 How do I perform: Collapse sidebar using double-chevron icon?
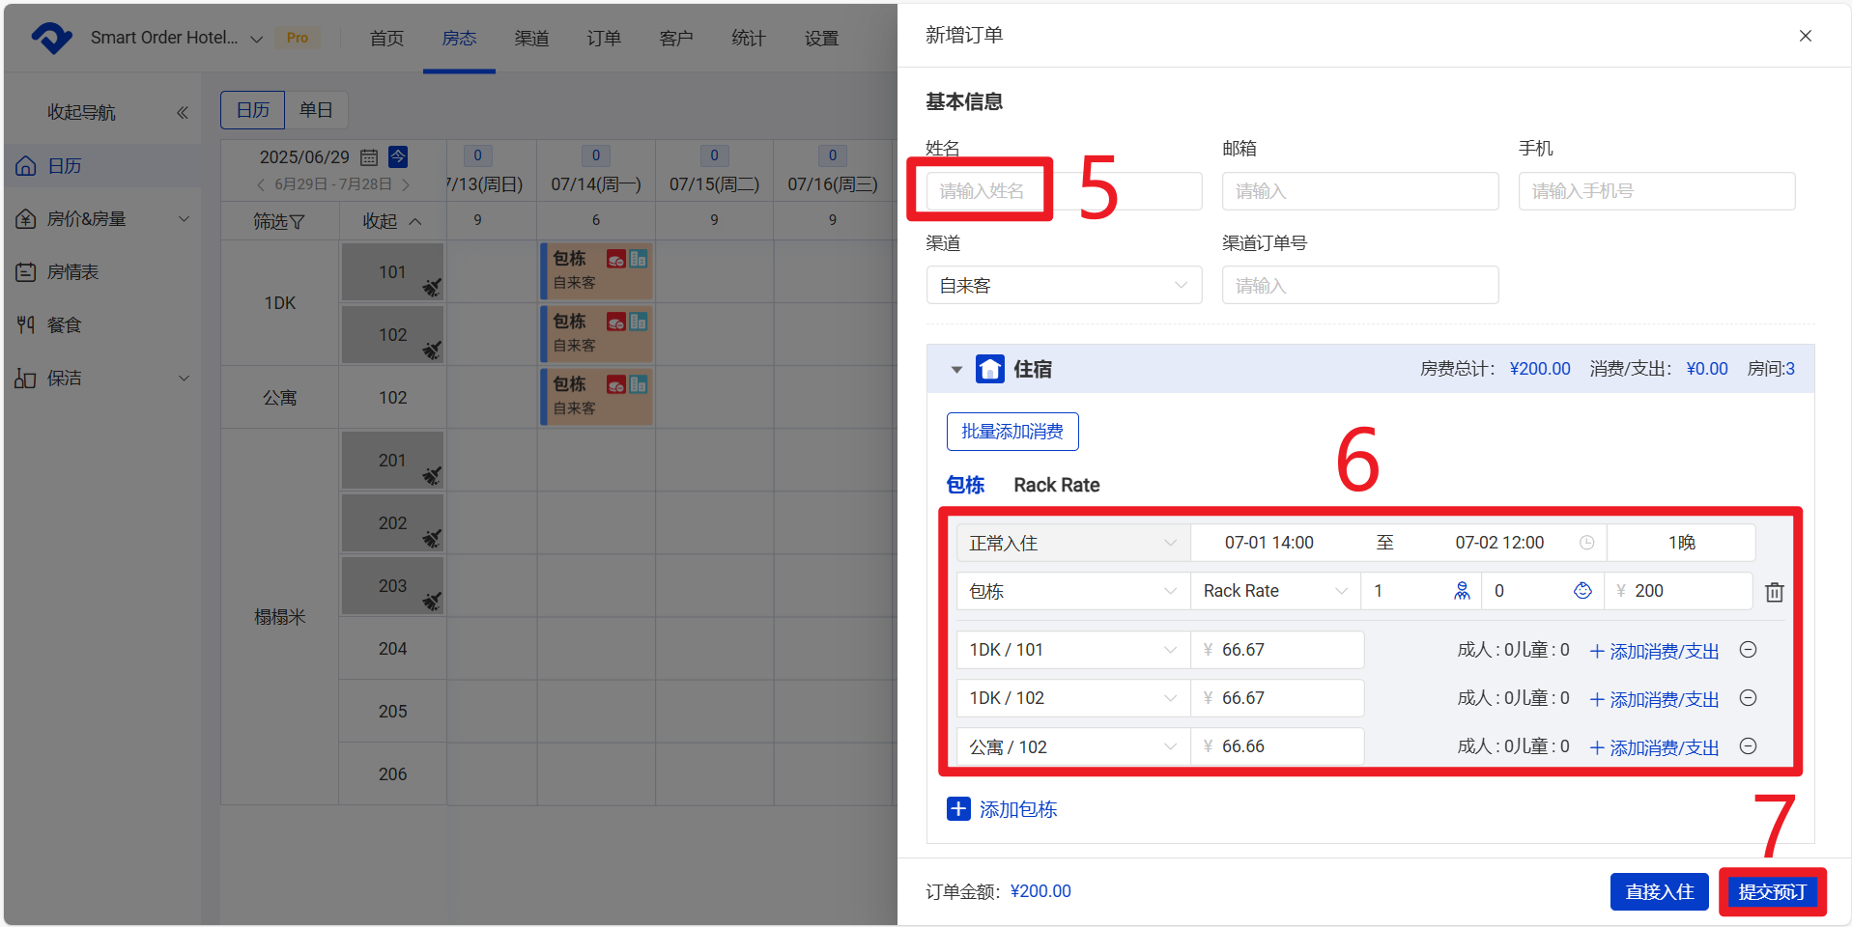click(183, 113)
